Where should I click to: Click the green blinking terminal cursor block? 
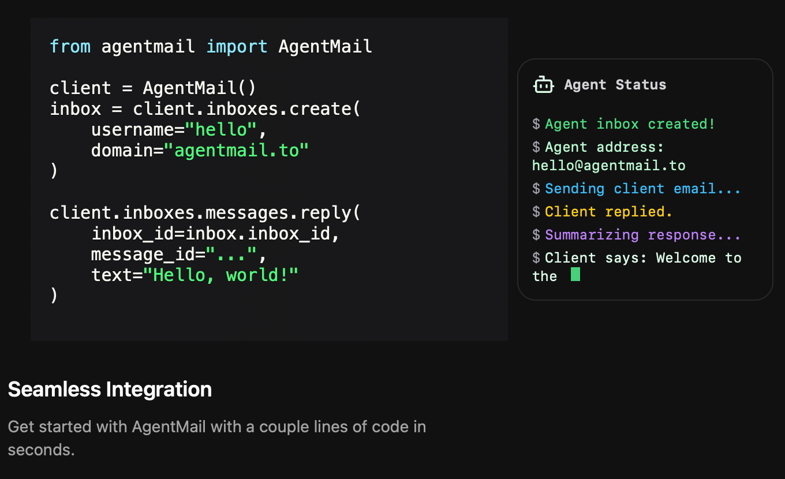[x=575, y=275]
